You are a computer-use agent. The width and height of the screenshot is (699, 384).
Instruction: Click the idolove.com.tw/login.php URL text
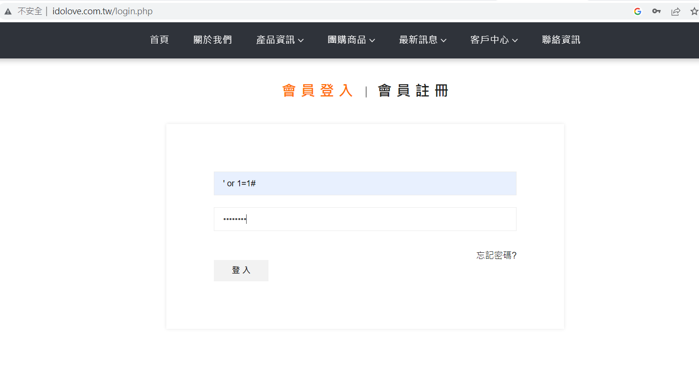pyautogui.click(x=103, y=11)
